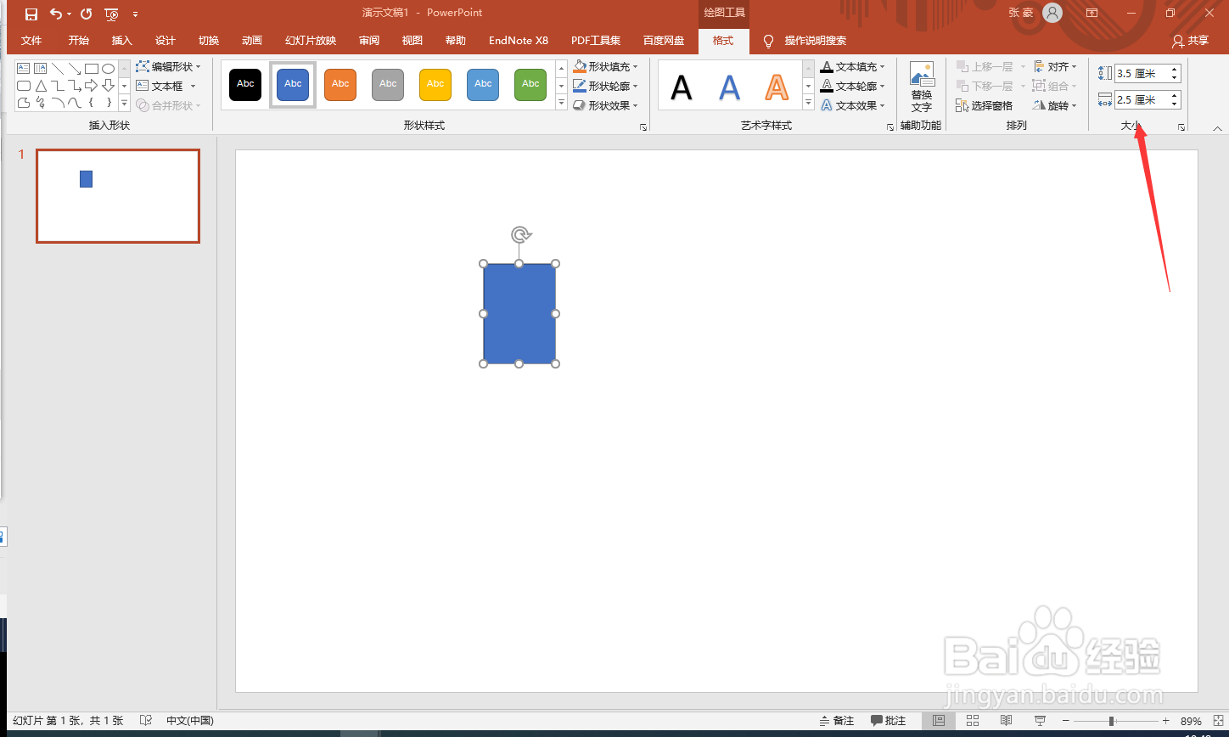This screenshot has width=1229, height=737.
Task: Undo the last action
Action: (56, 14)
